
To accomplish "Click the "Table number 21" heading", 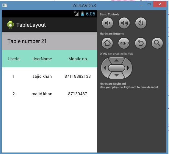I will [27, 41].
